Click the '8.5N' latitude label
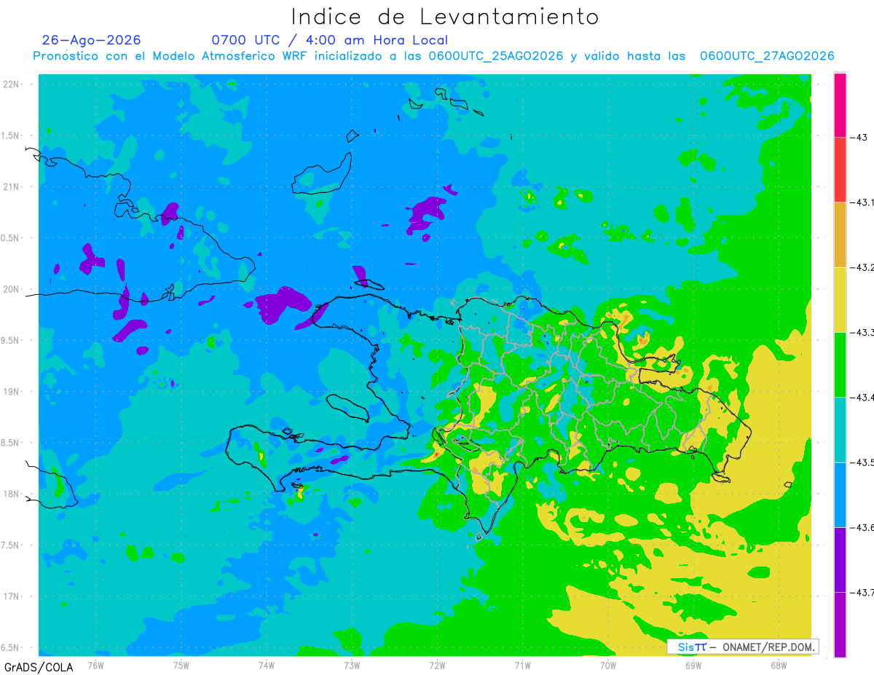Viewport: 874px width, 675px height. click(x=9, y=443)
